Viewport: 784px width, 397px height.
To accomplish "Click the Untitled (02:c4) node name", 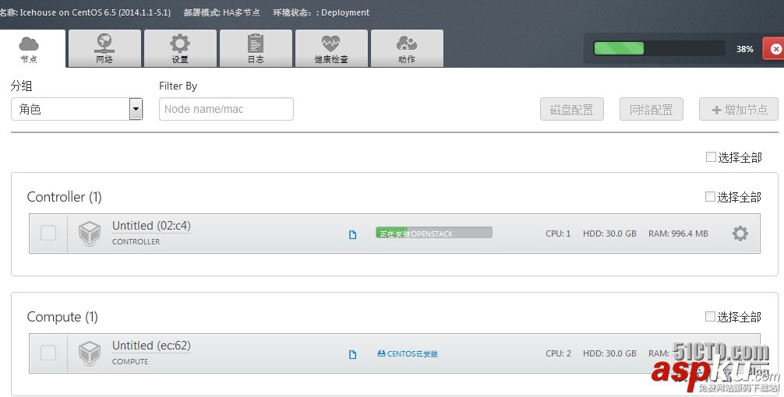I will pyautogui.click(x=151, y=226).
